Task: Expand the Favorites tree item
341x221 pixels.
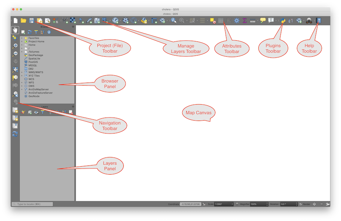Action: click(x=22, y=38)
